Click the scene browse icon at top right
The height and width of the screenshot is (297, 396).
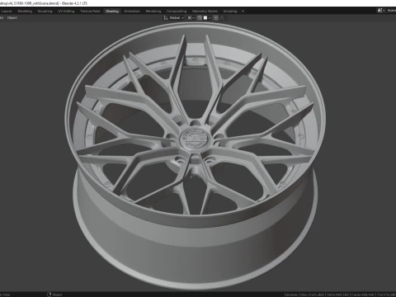[x=381, y=11]
